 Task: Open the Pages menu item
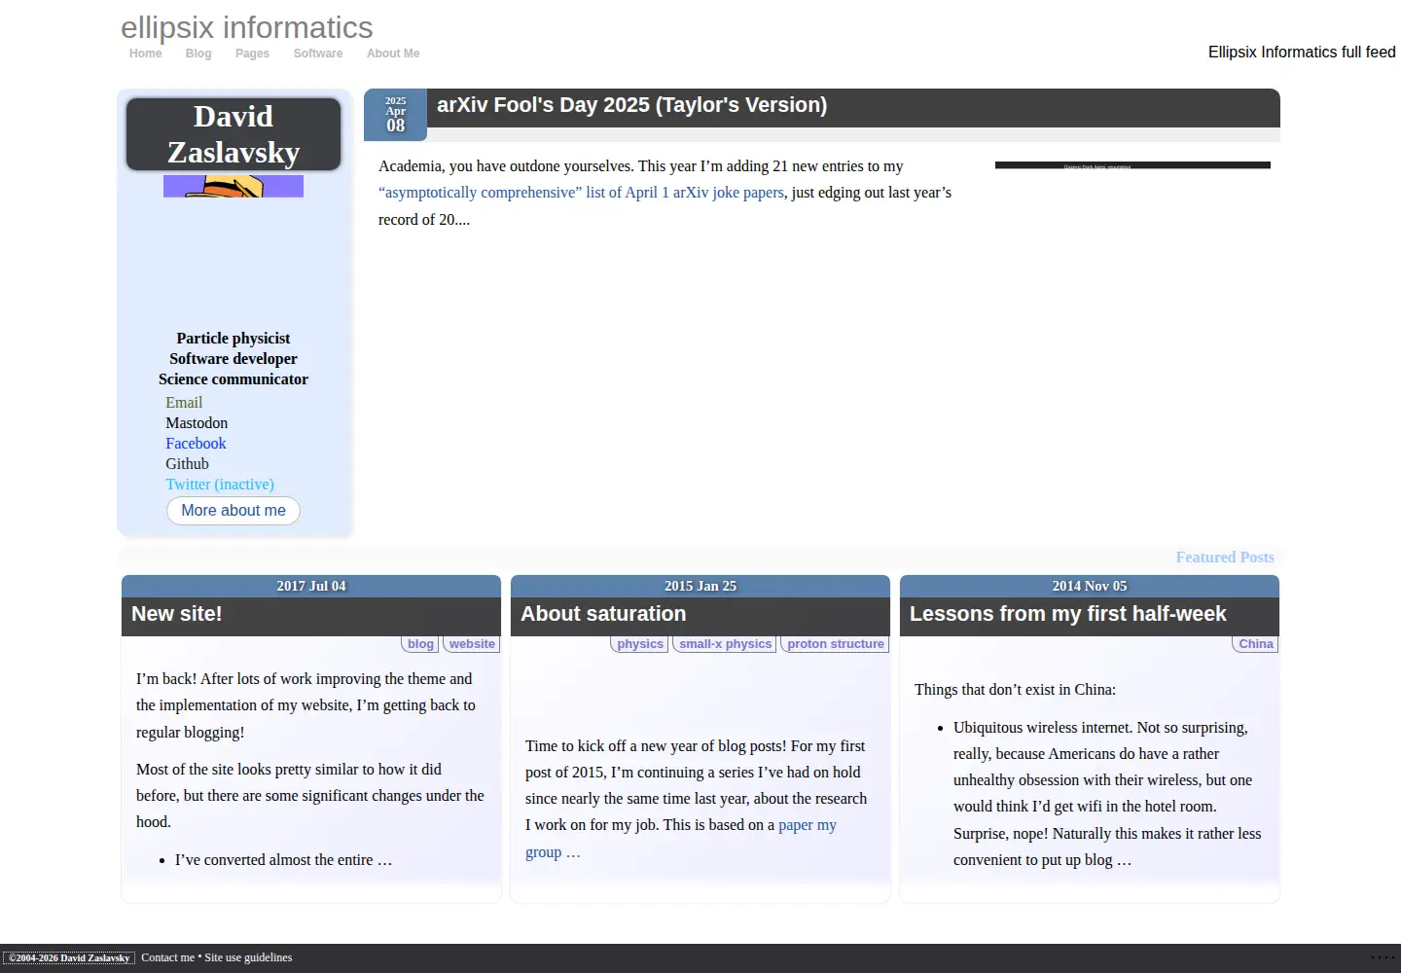coord(252,54)
